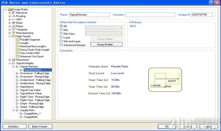Open the Priorities dialog
Viewport: 221px width, 131px height.
point(14,126)
